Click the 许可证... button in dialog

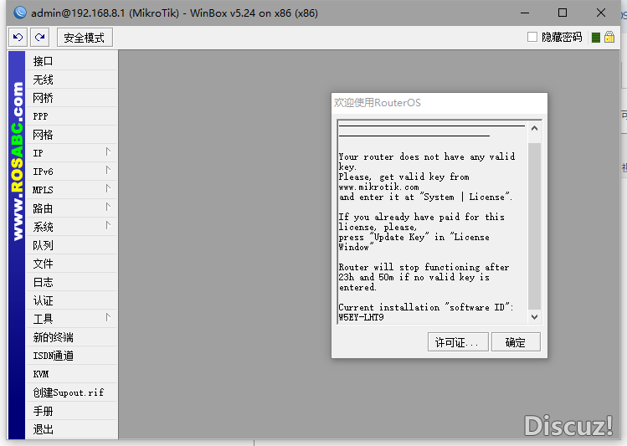[458, 342]
